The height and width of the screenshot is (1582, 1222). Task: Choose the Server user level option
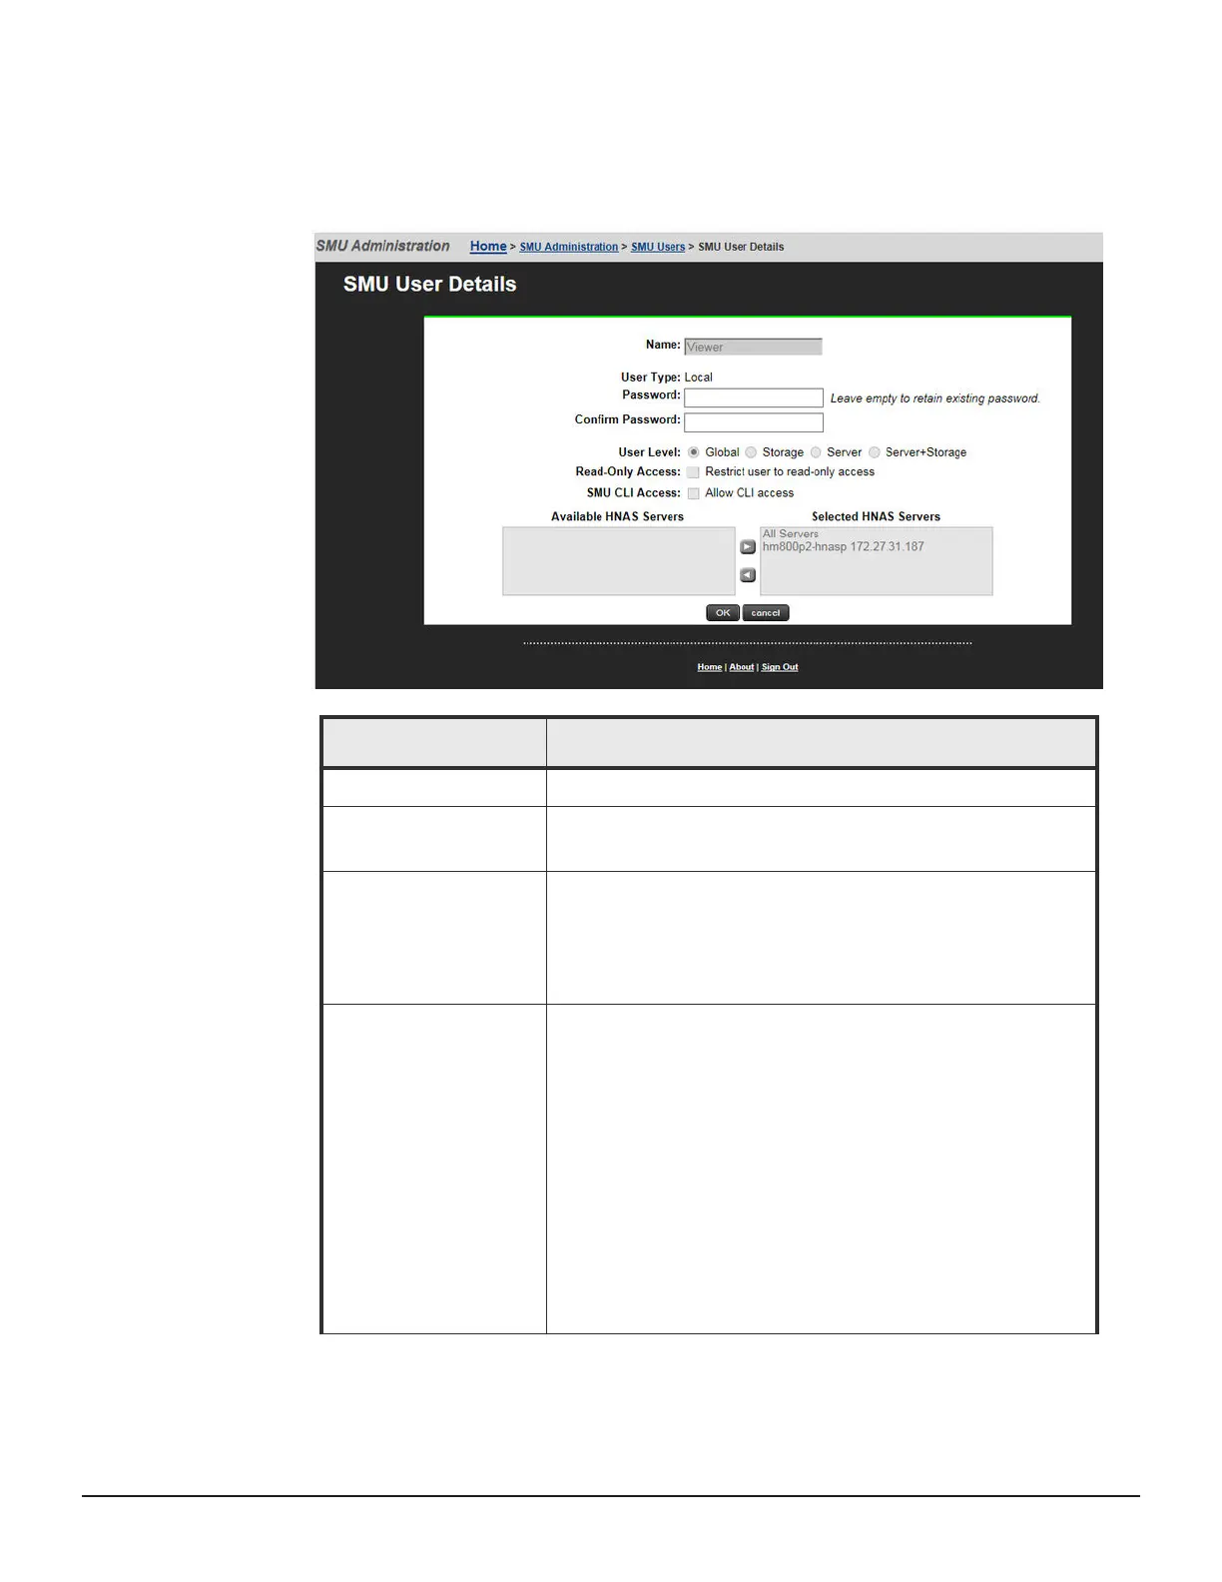pyautogui.click(x=816, y=452)
